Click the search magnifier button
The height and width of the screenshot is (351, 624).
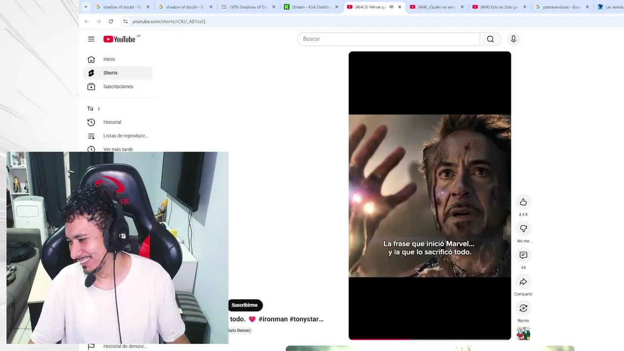coord(490,39)
